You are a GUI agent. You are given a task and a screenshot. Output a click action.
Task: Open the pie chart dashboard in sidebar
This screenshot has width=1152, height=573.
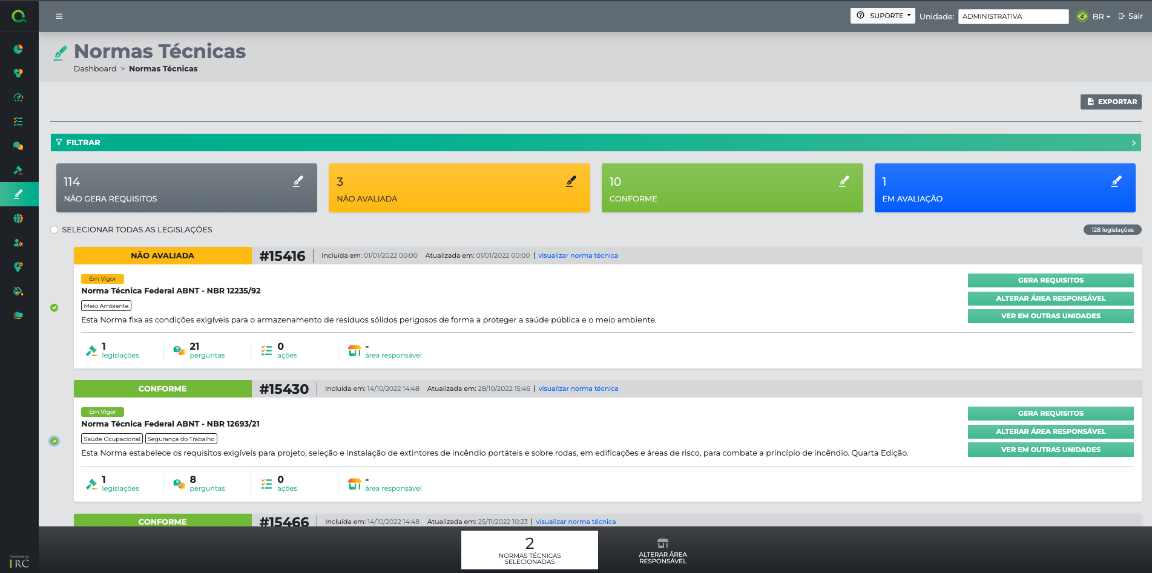point(18,49)
